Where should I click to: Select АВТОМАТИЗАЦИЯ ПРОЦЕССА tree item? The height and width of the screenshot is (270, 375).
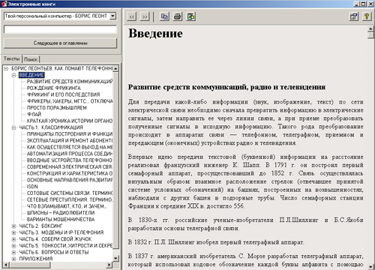point(70,154)
